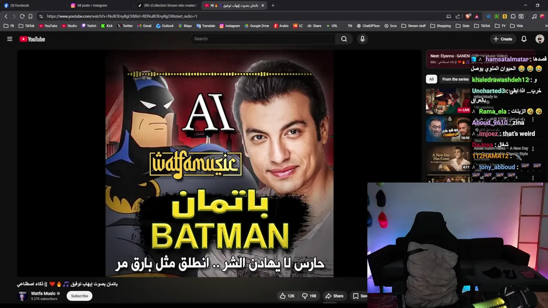Open the lofi LIVE stream thumbnail
Viewport: 548px width, 308px height.
(x=448, y=101)
